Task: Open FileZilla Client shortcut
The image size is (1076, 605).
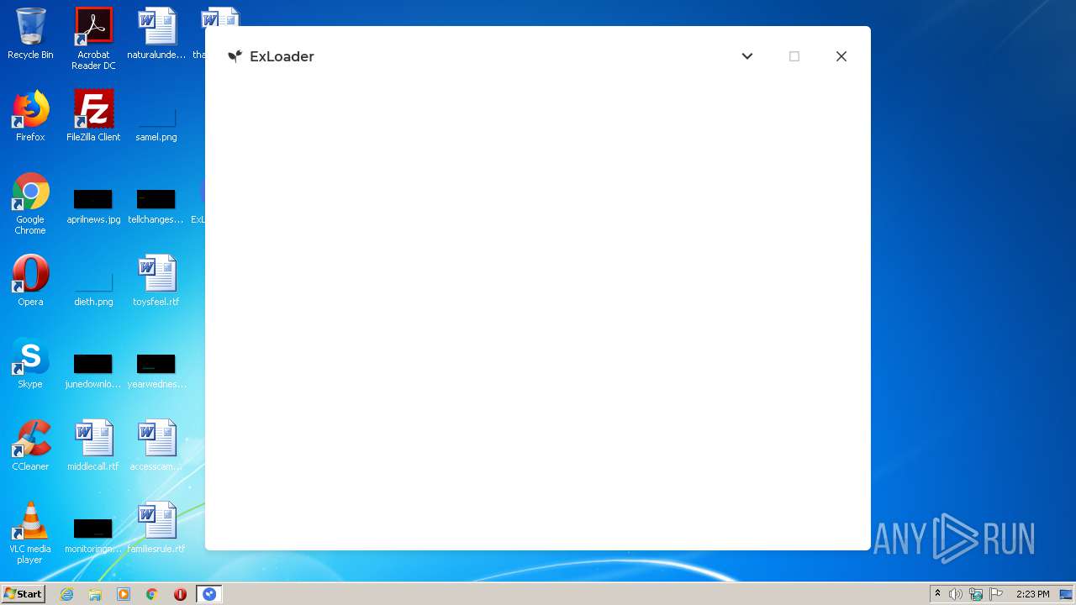Action: [93, 116]
